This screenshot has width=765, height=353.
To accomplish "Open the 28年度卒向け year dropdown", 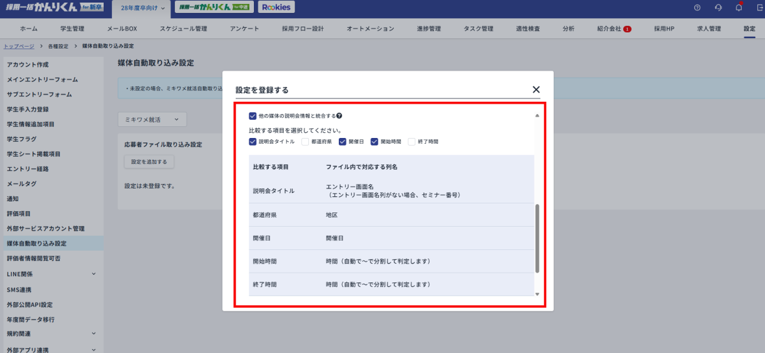I will point(143,8).
